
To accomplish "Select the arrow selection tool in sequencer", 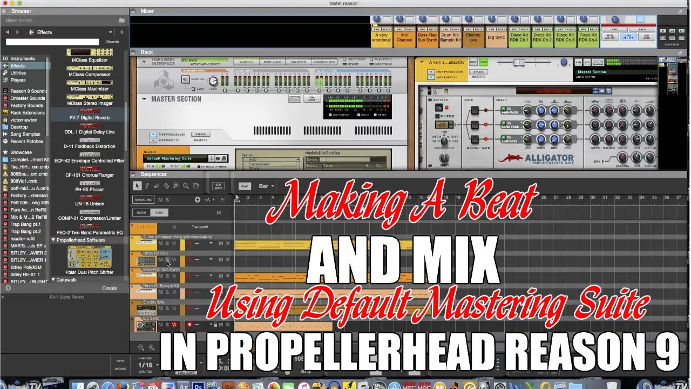I will point(137,186).
